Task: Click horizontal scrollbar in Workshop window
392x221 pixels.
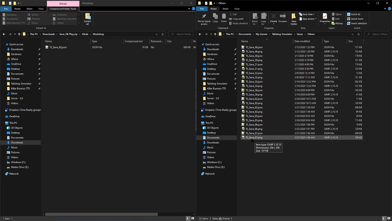Action: point(101,214)
